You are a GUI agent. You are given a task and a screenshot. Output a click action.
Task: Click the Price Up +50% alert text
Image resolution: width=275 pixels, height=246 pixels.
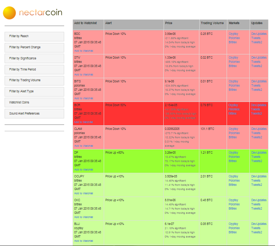point(114,153)
